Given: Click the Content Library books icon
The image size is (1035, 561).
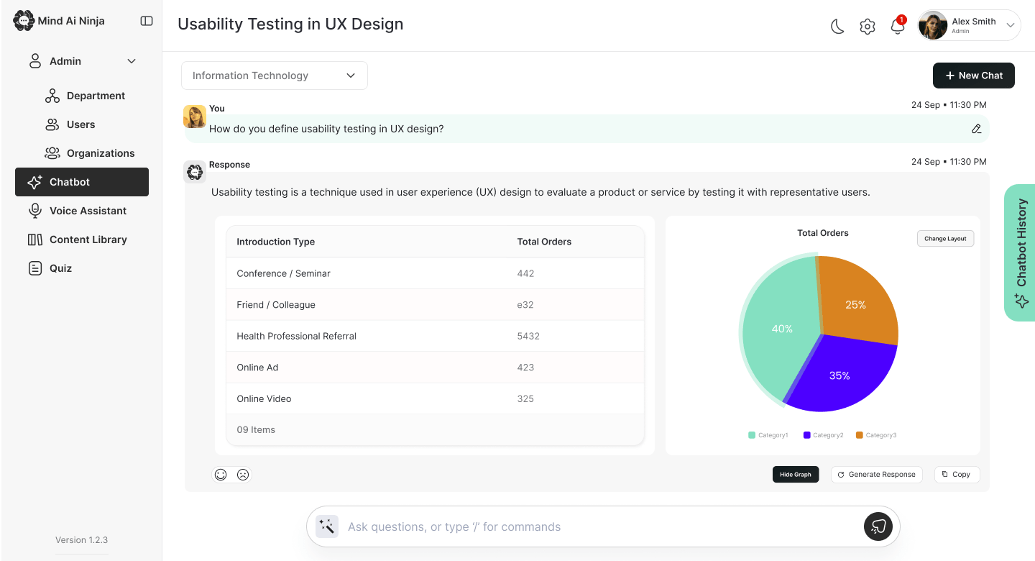Looking at the screenshot, I should click(x=34, y=240).
